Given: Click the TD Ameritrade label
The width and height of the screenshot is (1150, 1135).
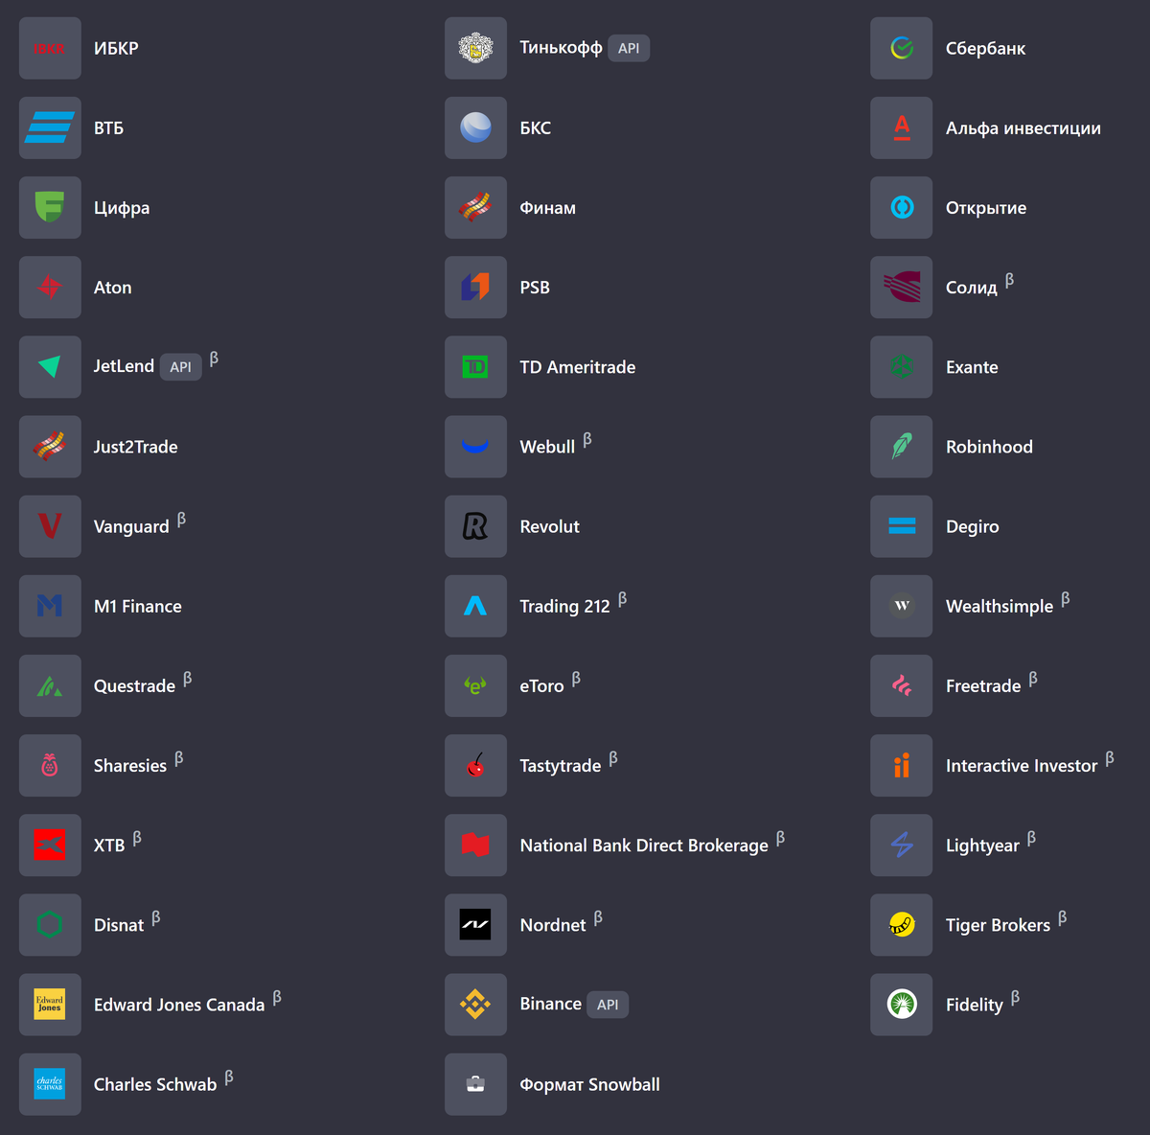Looking at the screenshot, I should point(577,367).
